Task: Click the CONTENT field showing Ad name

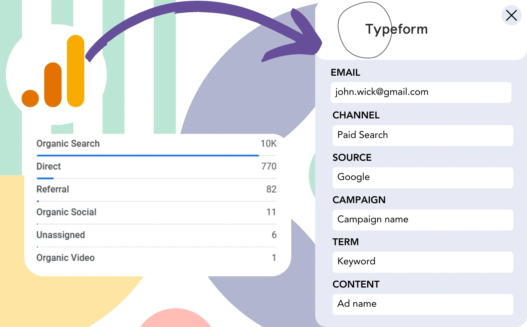Action: tap(423, 304)
